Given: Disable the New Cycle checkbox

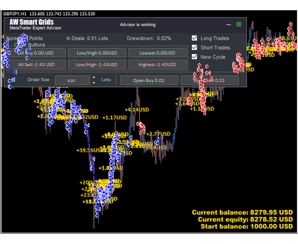Looking at the screenshot, I should coord(195,57).
